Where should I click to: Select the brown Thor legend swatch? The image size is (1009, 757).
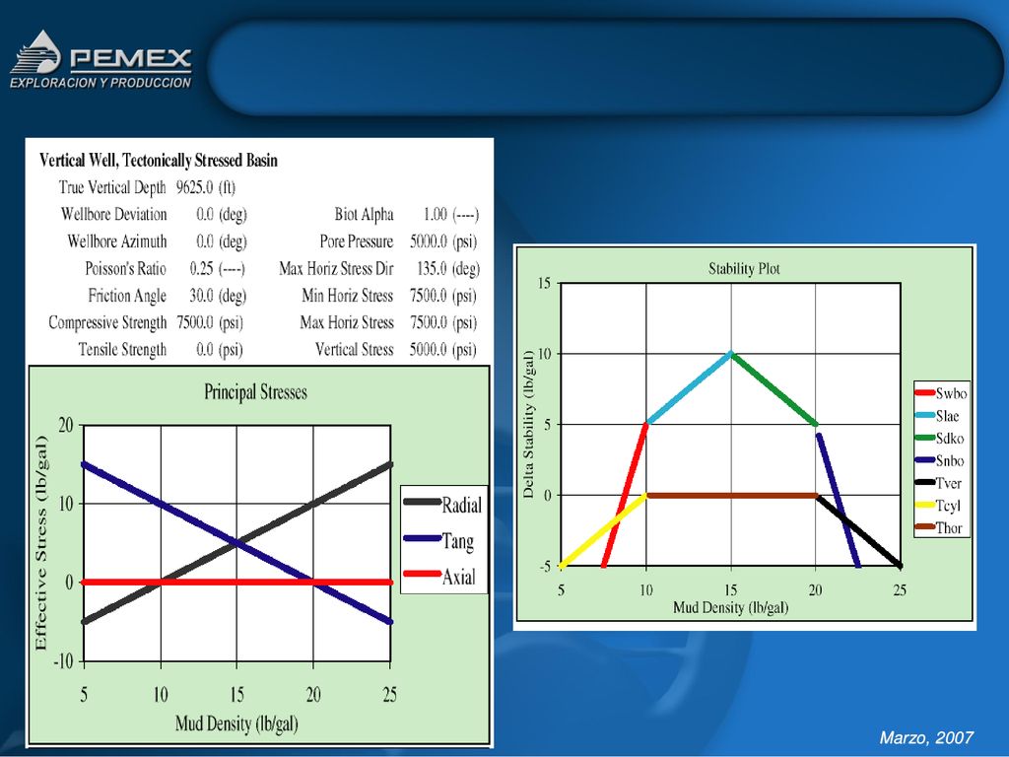[x=924, y=528]
